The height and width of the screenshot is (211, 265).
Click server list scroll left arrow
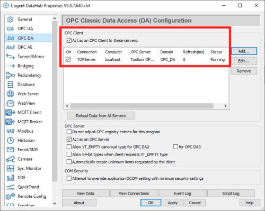point(67,106)
